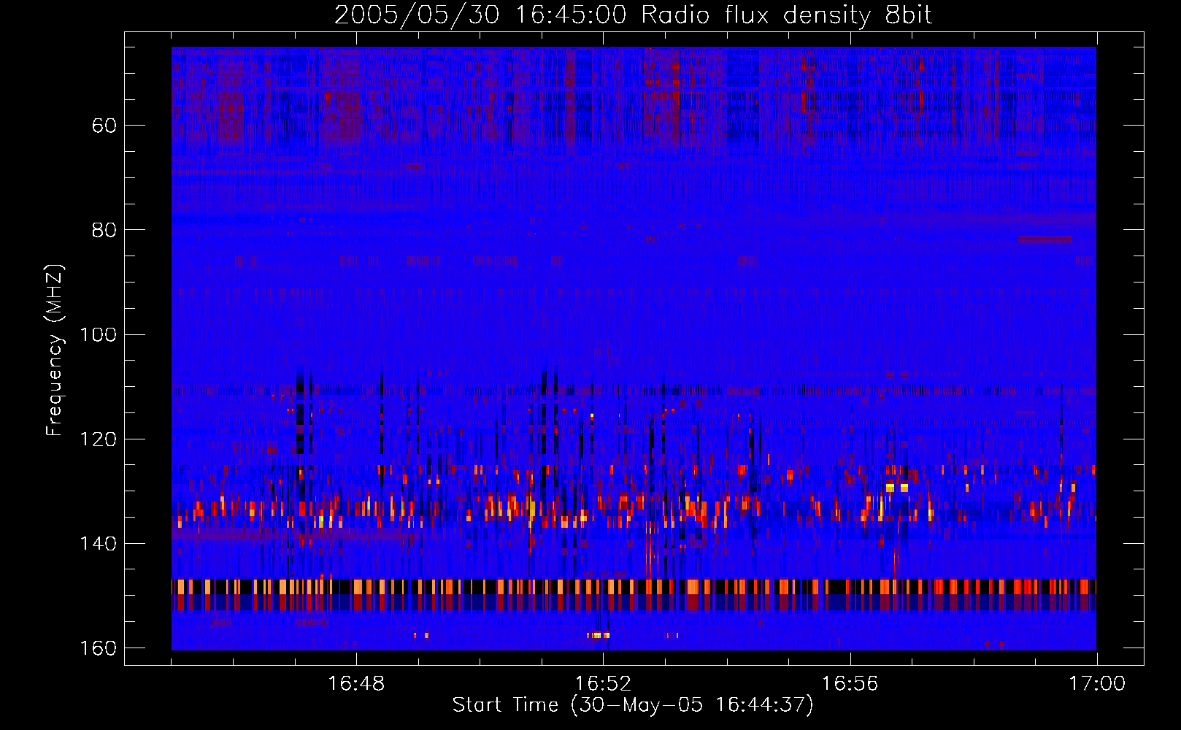Image resolution: width=1181 pixels, height=730 pixels.
Task: Click the 17:00 time tick label
Action: click(x=1096, y=684)
